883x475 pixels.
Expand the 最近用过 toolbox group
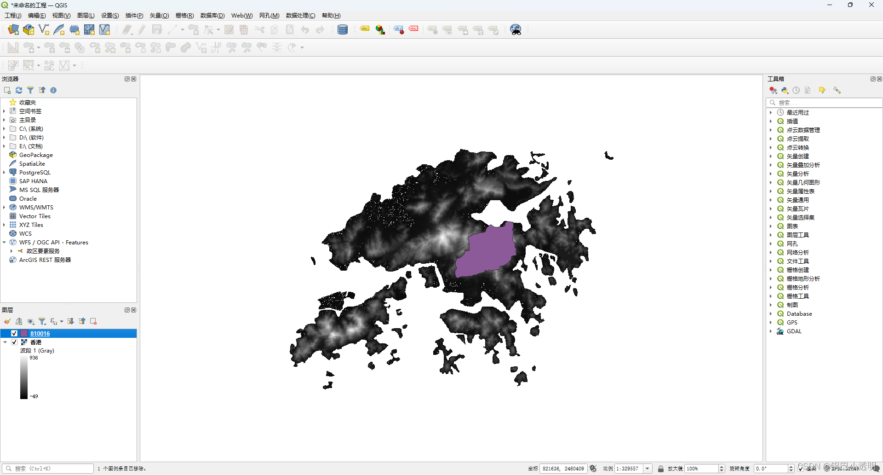[771, 112]
